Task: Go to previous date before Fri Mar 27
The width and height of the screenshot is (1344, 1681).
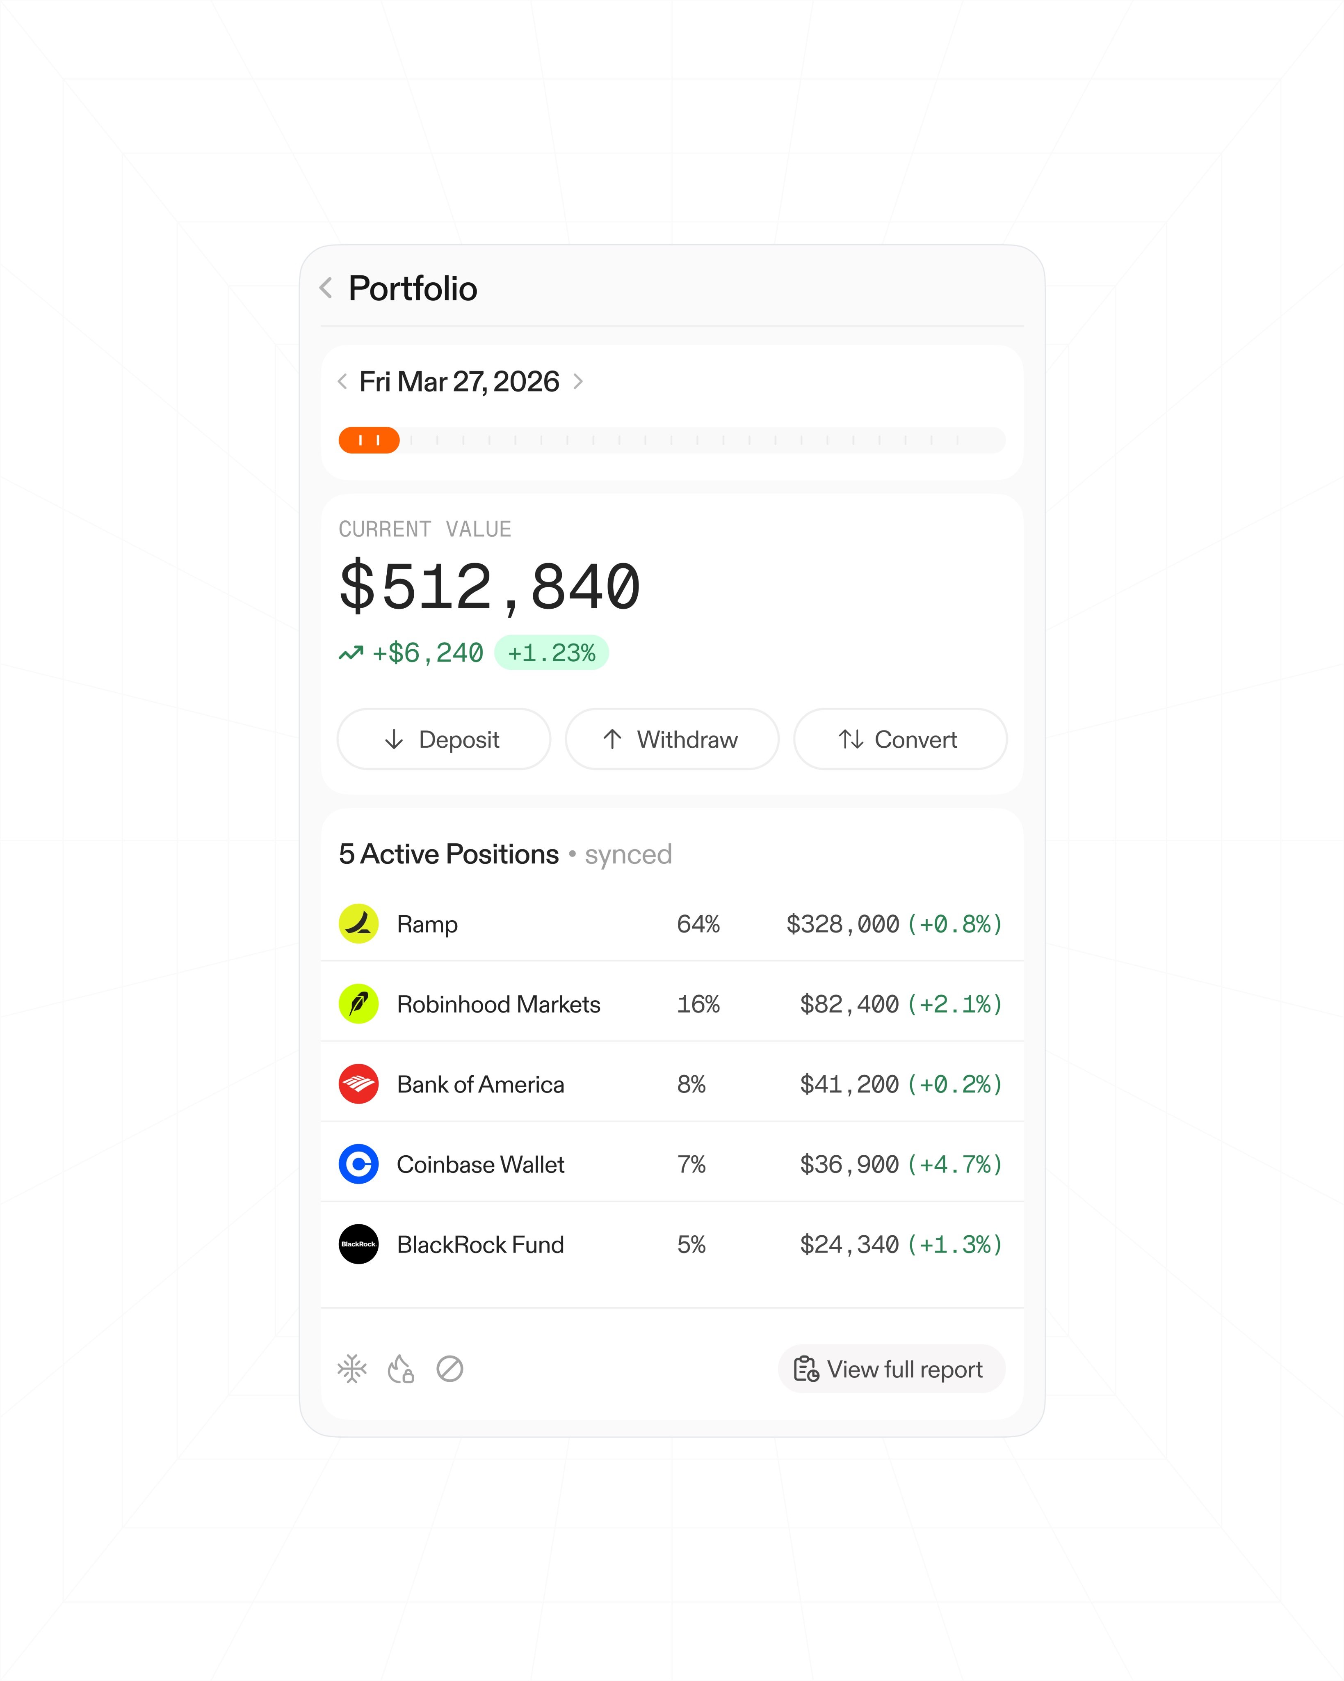Action: point(342,382)
